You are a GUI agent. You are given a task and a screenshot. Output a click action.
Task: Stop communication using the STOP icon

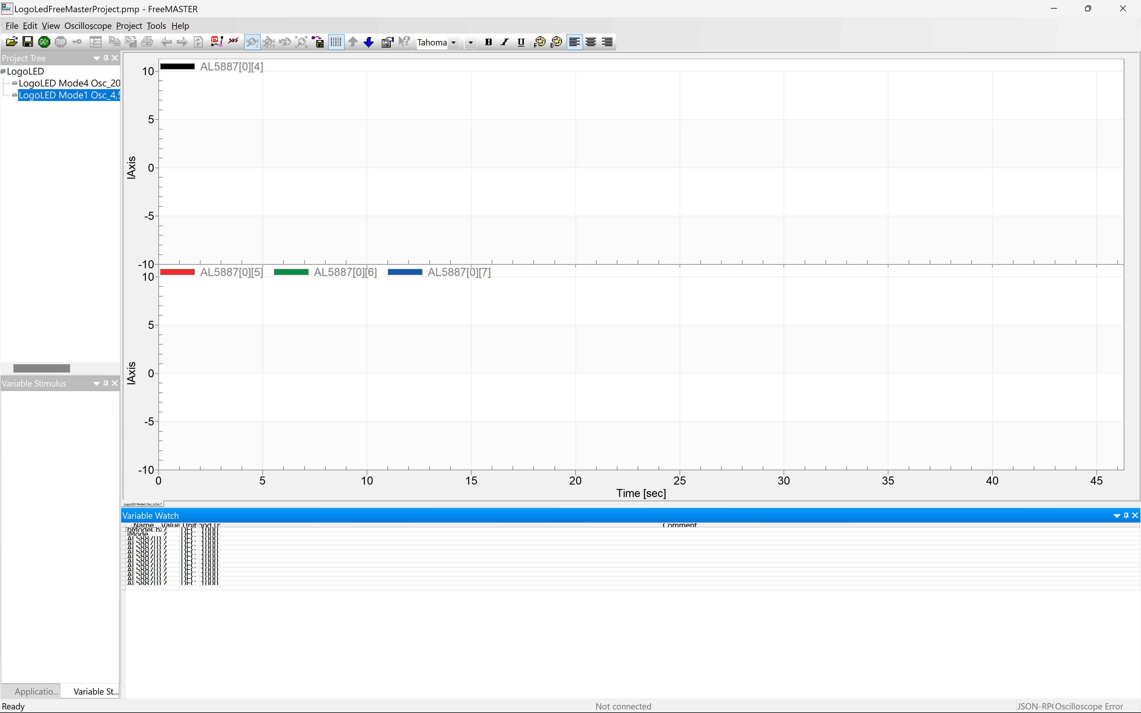coord(60,42)
